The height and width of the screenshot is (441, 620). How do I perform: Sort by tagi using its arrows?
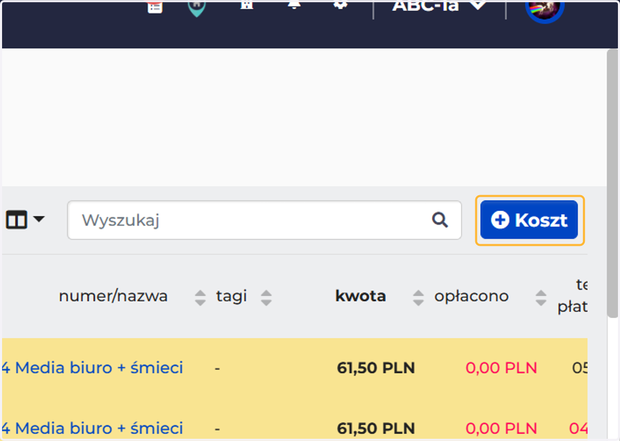(266, 297)
